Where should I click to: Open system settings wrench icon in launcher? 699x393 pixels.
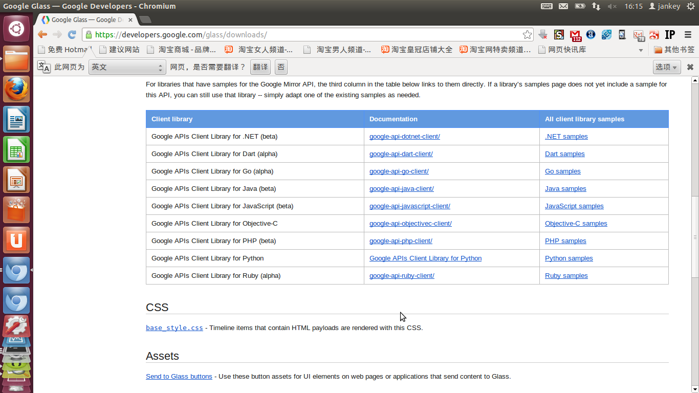(x=16, y=326)
